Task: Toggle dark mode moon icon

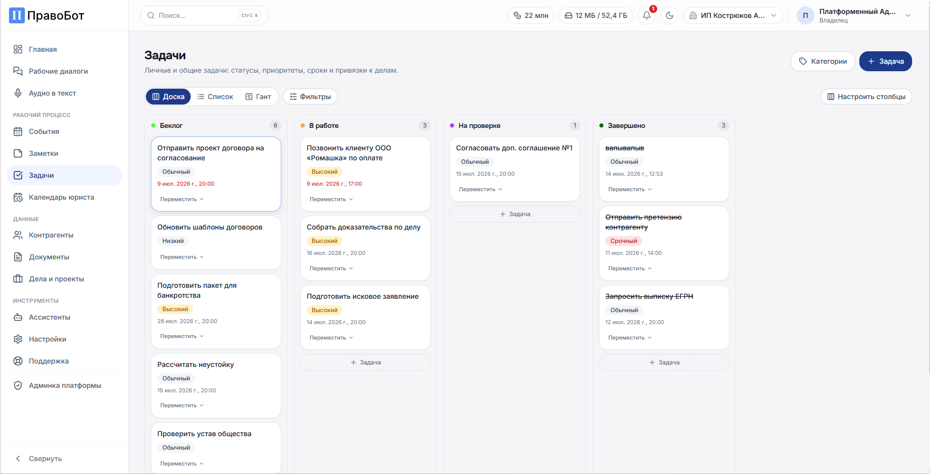Action: pos(670,15)
